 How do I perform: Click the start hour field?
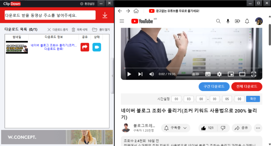[176, 99]
